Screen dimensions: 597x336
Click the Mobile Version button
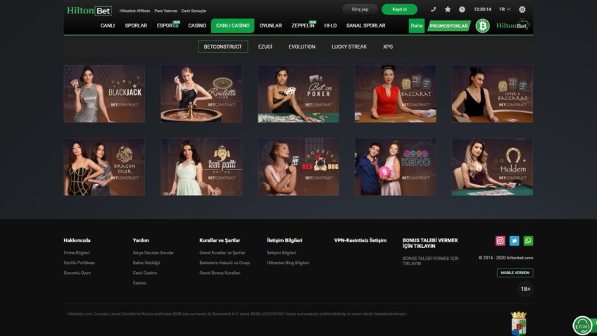(515, 273)
